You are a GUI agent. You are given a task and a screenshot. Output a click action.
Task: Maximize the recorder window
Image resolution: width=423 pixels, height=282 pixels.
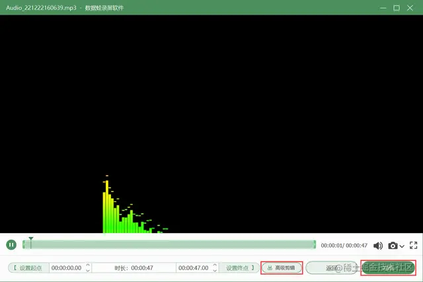(397, 8)
